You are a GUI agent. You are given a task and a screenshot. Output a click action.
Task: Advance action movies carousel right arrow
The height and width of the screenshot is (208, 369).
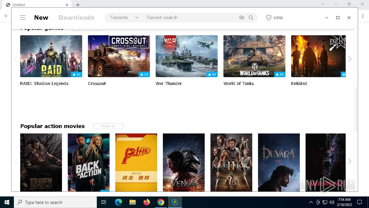tap(350, 161)
